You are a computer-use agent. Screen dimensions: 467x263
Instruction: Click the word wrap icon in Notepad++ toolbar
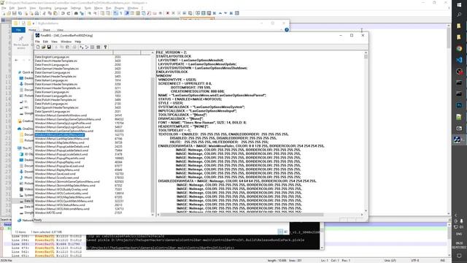click(x=115, y=13)
